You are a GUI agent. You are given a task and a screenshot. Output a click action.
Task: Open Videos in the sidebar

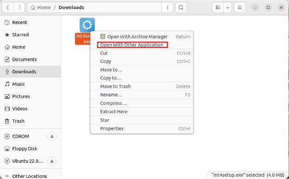point(31,109)
